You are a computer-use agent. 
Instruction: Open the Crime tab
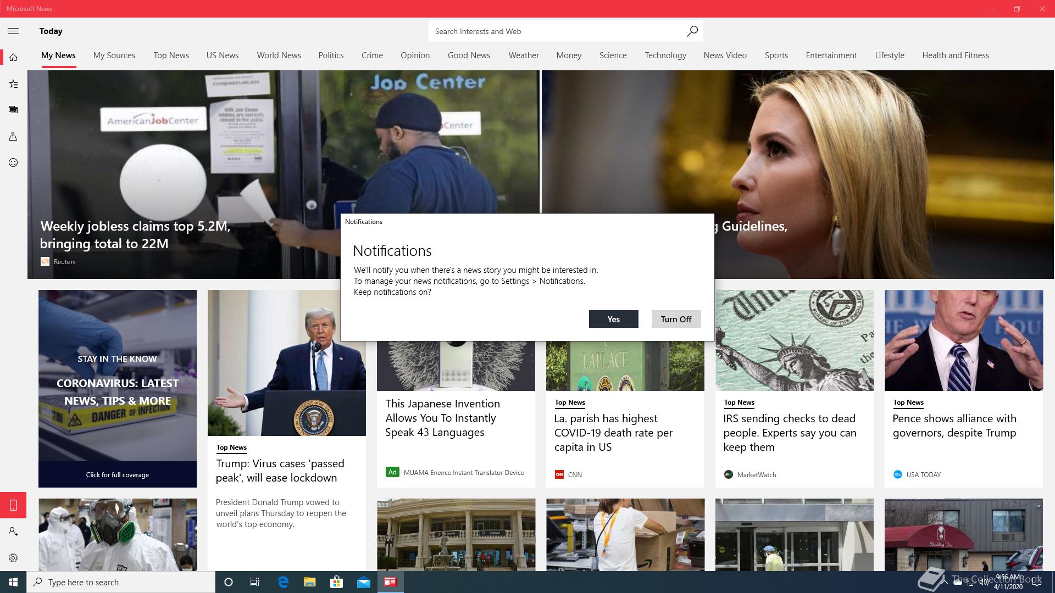[372, 55]
